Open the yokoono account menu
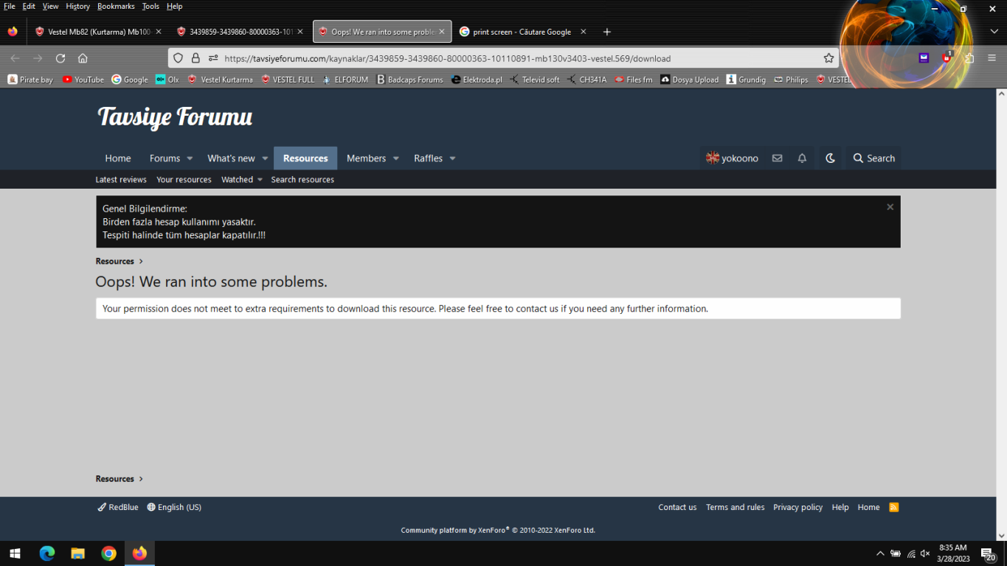 tap(732, 158)
